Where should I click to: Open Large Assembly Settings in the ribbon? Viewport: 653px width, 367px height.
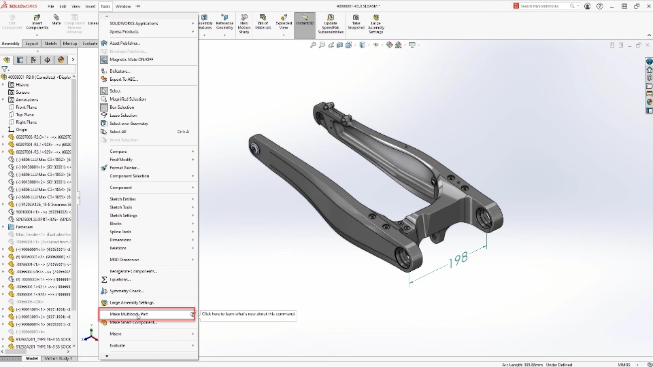click(x=376, y=24)
